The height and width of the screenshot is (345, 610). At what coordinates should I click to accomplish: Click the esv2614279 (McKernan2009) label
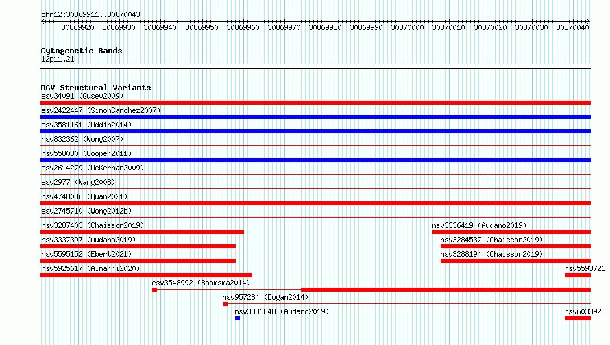pos(93,168)
